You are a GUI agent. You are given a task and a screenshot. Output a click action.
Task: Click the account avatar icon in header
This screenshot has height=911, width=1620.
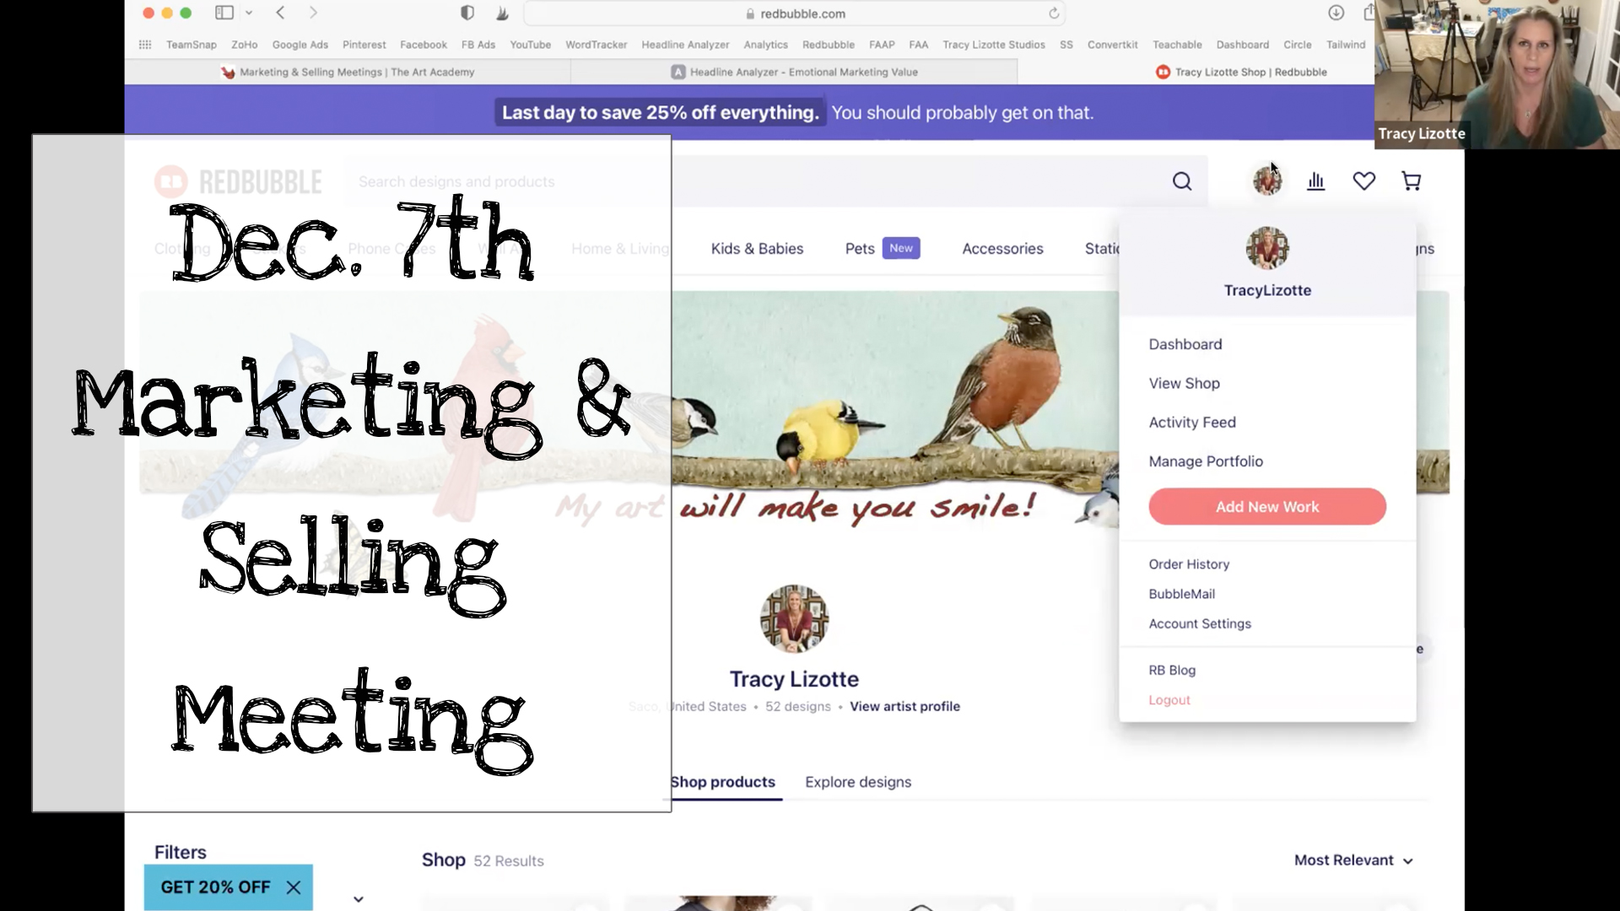(1267, 181)
